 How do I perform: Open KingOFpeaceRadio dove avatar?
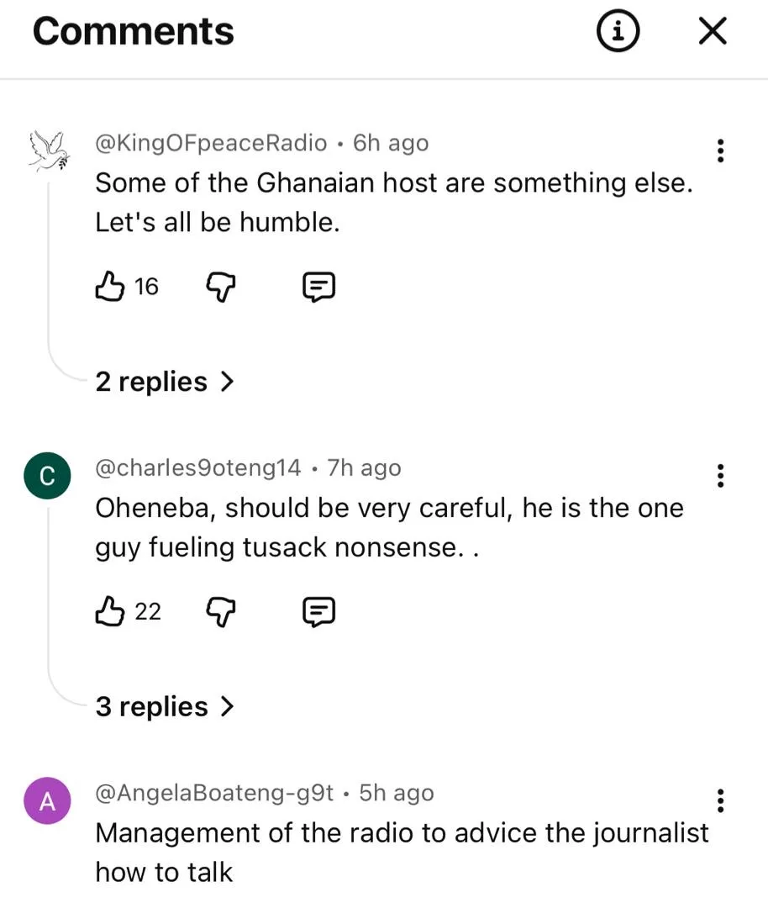tap(48, 151)
